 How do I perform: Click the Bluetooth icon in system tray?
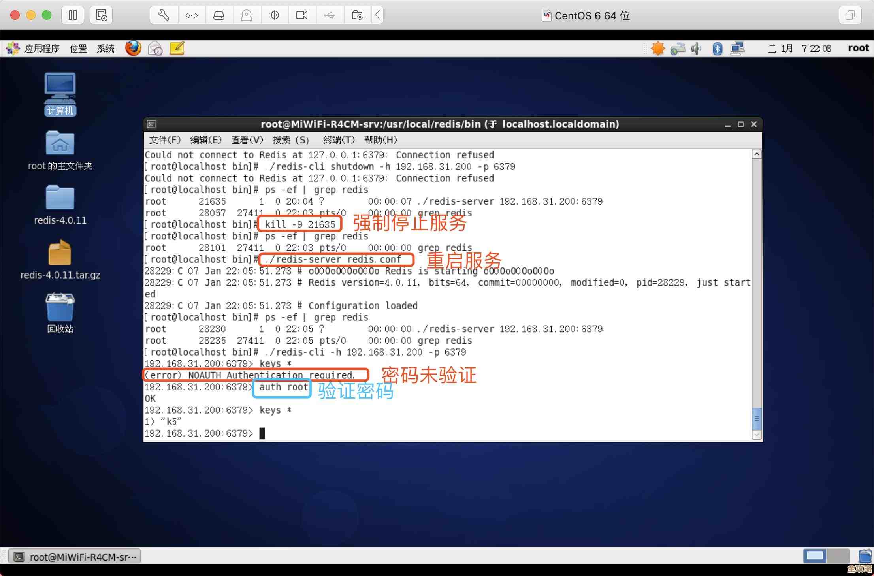[x=717, y=48]
